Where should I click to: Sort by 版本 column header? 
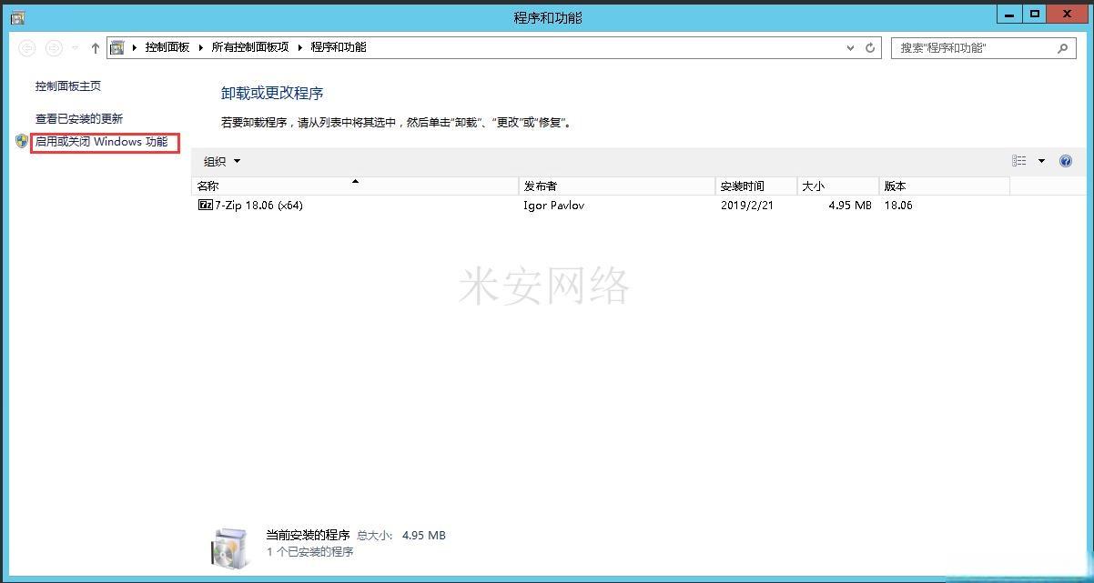click(945, 186)
